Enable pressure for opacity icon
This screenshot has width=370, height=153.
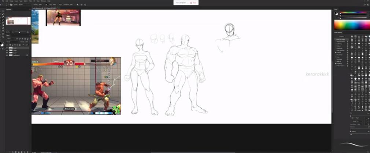click(x=46, y=4)
